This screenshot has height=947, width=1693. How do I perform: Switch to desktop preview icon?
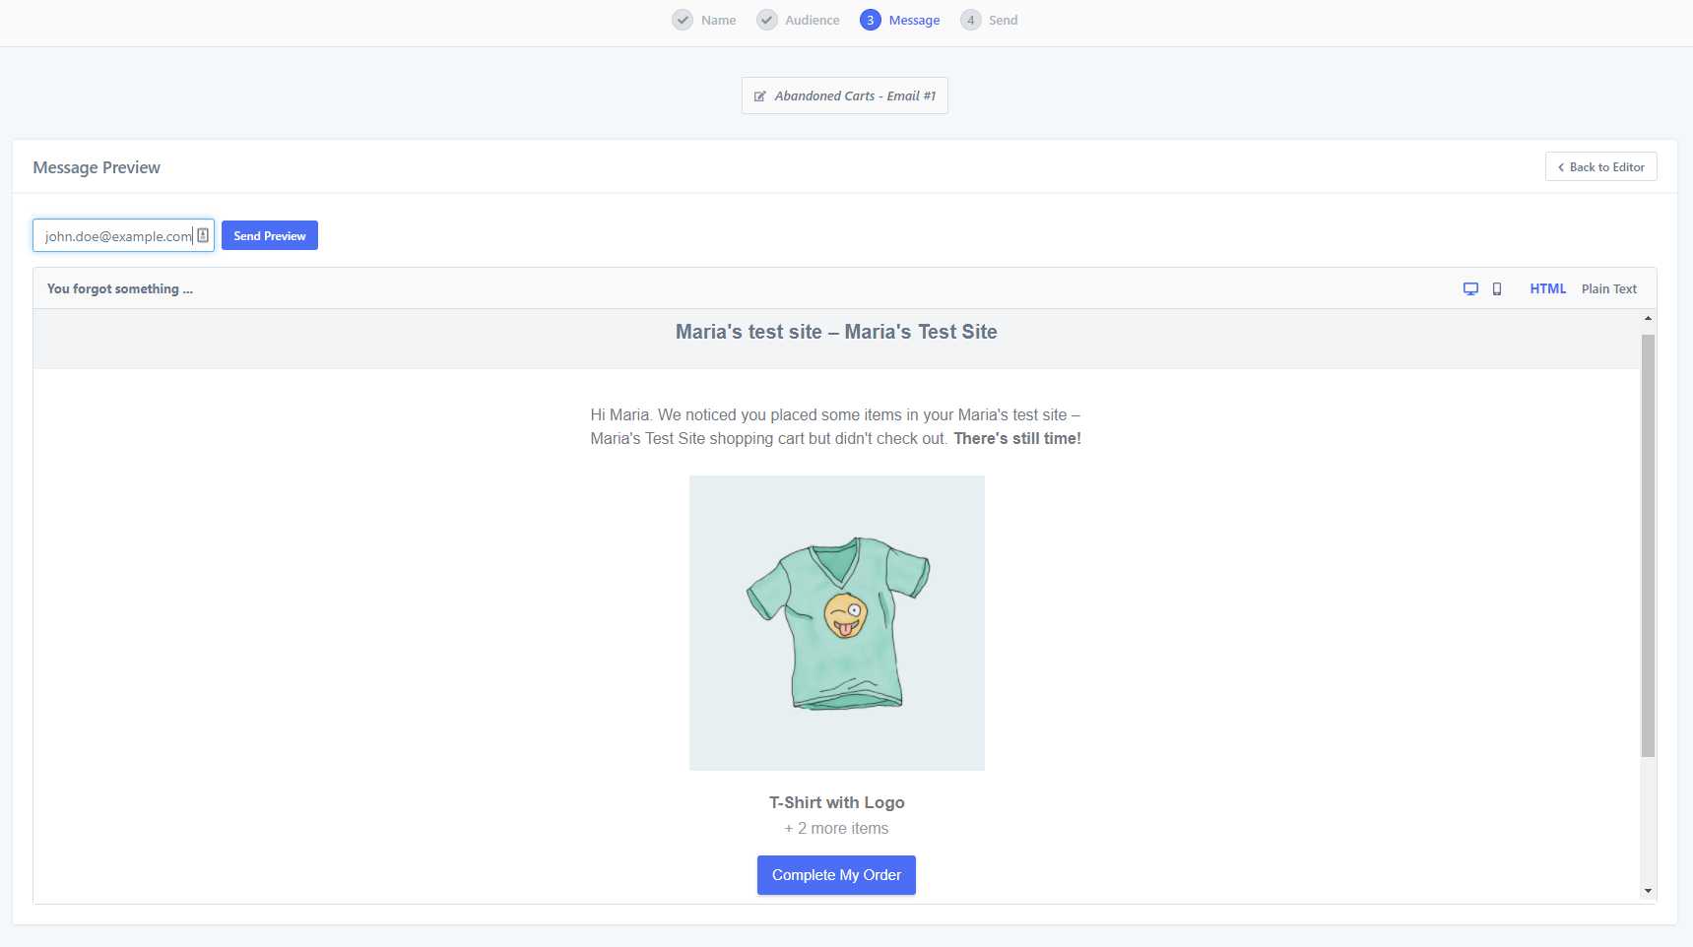tap(1470, 289)
